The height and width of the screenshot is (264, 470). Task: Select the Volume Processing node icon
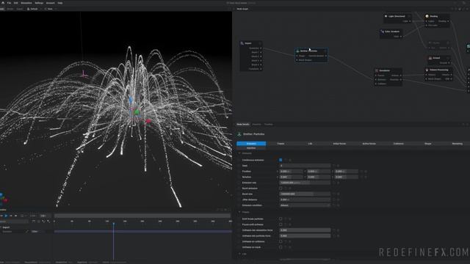[x=427, y=70]
